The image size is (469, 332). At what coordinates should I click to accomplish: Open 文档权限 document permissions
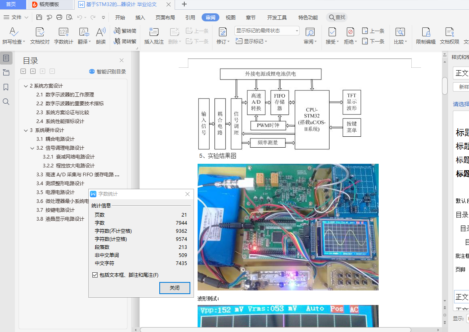click(x=449, y=35)
